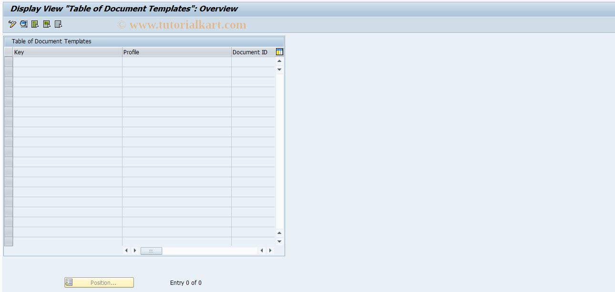Open the table settings icon beside Document ID
The width and height of the screenshot is (615, 292).
(x=280, y=52)
